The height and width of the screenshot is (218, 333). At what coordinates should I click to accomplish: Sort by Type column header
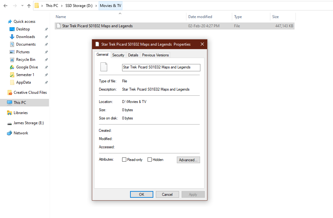[238, 17]
